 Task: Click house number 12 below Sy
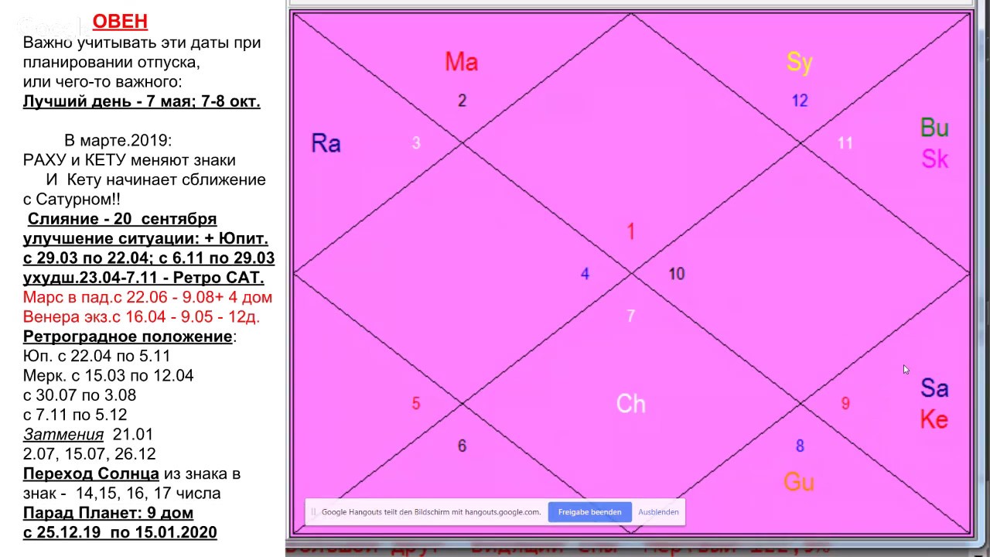pos(800,101)
